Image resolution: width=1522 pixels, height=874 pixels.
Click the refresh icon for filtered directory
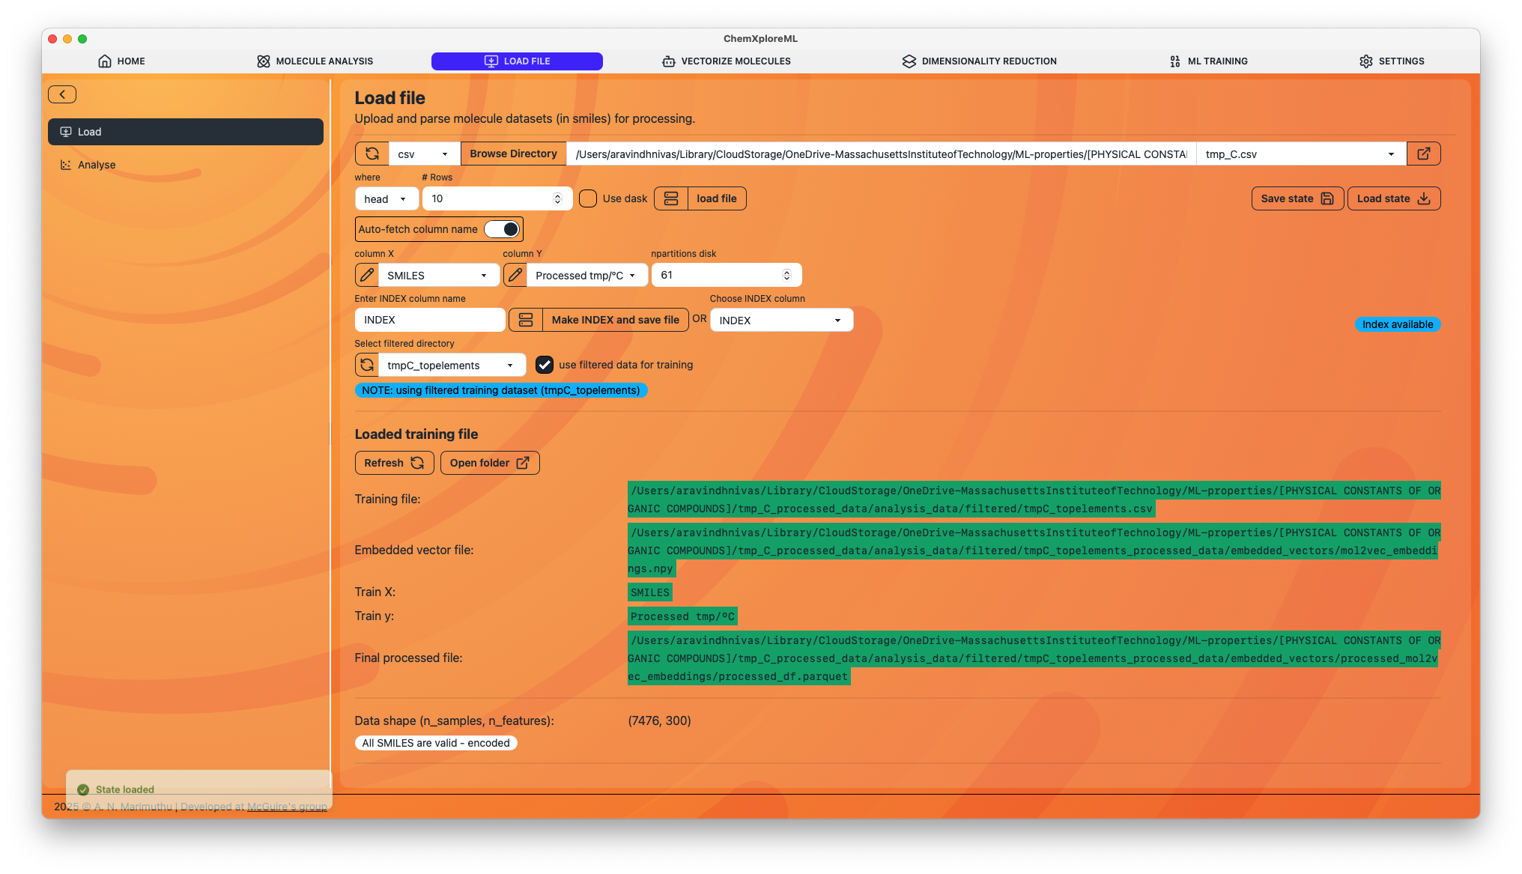[367, 365]
